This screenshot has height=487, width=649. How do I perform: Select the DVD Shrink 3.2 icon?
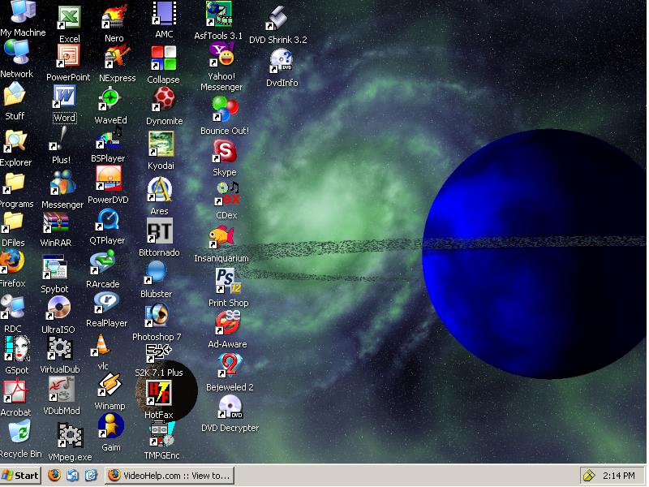(x=277, y=18)
